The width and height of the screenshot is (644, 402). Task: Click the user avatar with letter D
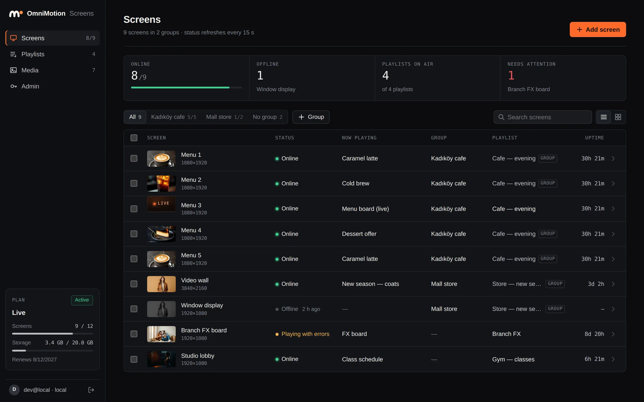pos(14,390)
